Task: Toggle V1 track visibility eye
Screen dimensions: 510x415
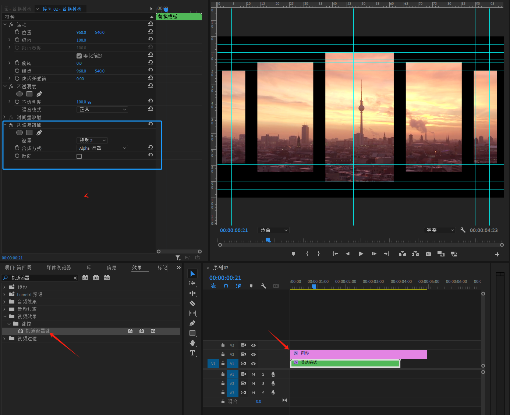Action: [253, 363]
